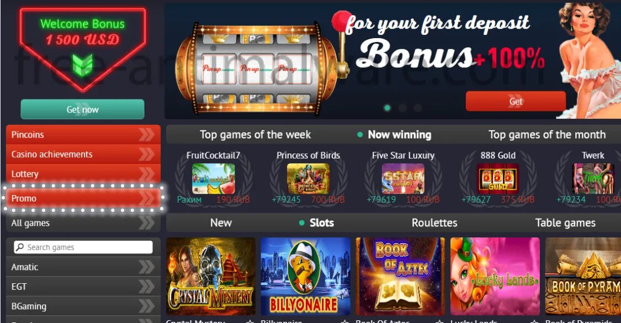Click the green Get now button
Viewport: 621px width, 323px height.
pos(82,109)
